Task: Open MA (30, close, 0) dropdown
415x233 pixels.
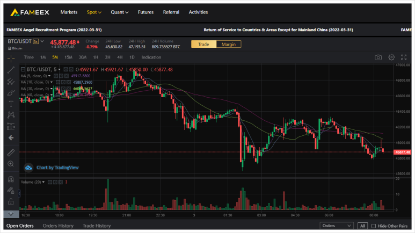Action: point(52,89)
